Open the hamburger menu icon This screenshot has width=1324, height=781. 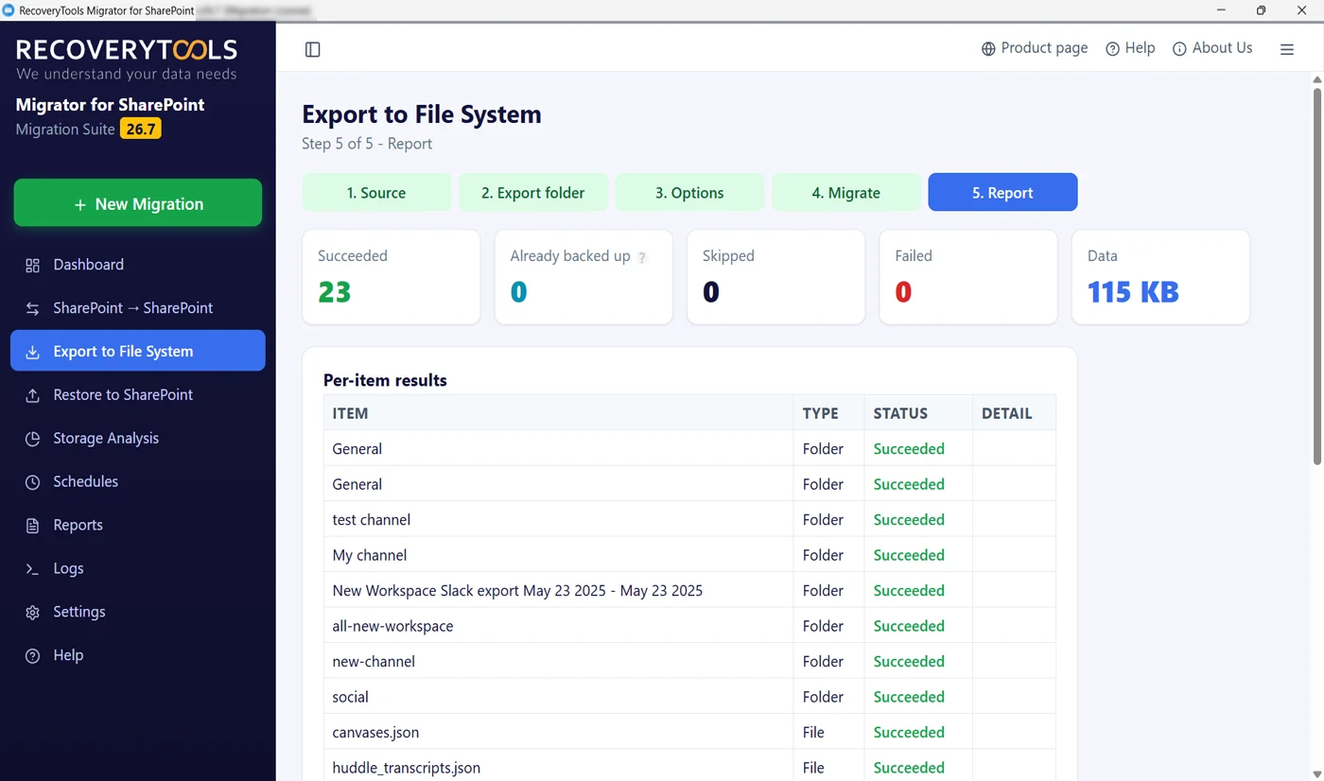coord(1287,49)
